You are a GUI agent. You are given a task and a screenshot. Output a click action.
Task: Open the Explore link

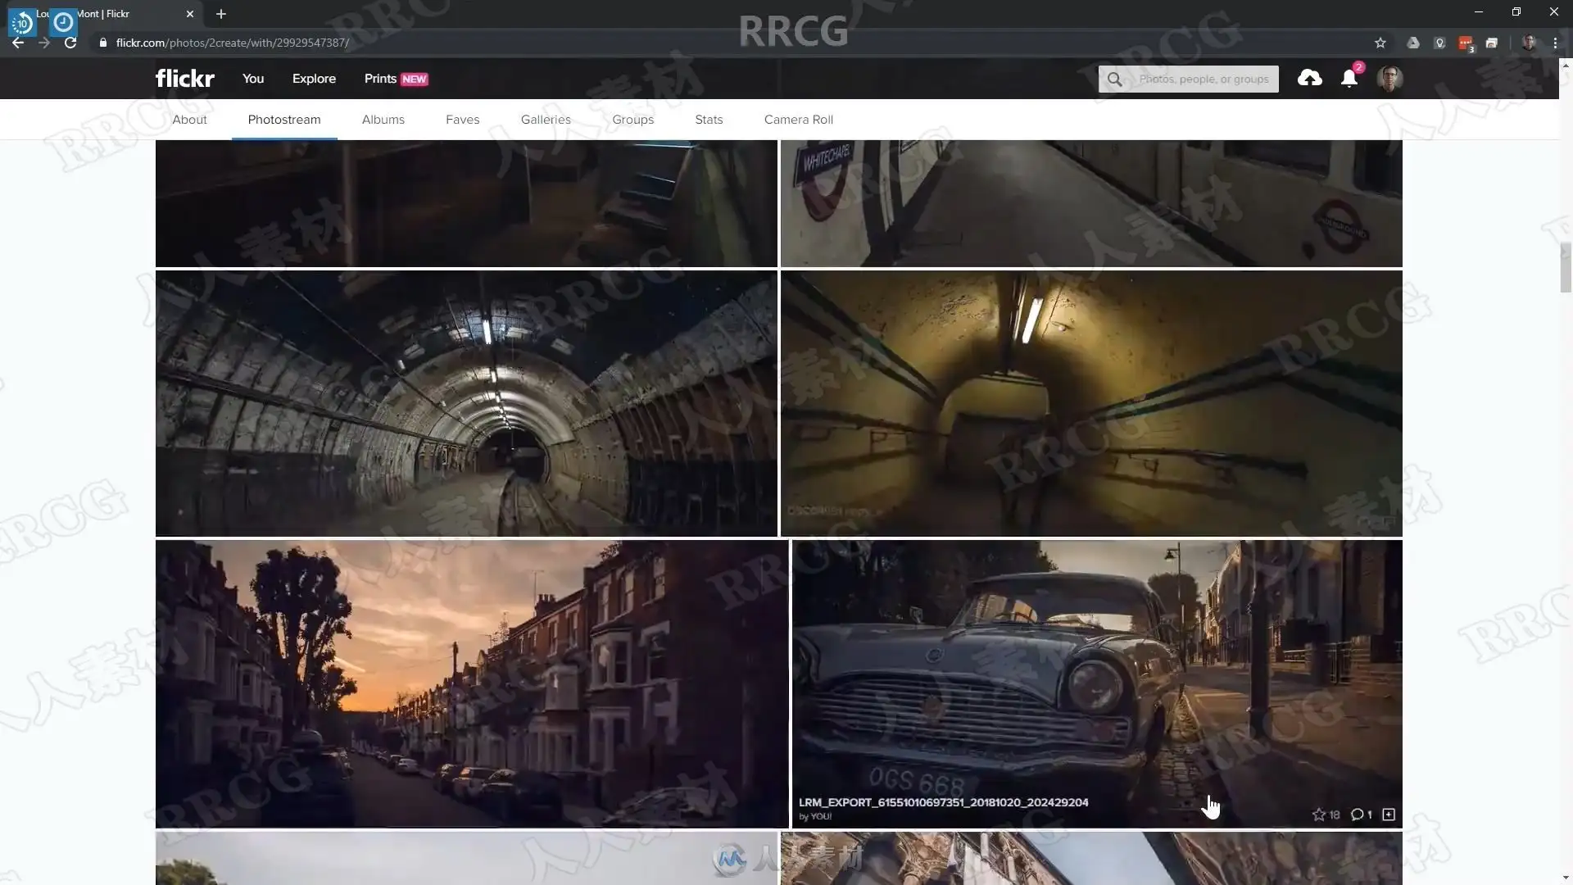pyautogui.click(x=314, y=79)
